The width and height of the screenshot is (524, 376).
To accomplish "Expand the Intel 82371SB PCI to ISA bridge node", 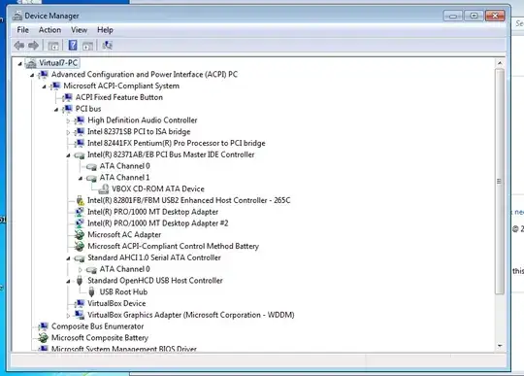I will click(68, 132).
